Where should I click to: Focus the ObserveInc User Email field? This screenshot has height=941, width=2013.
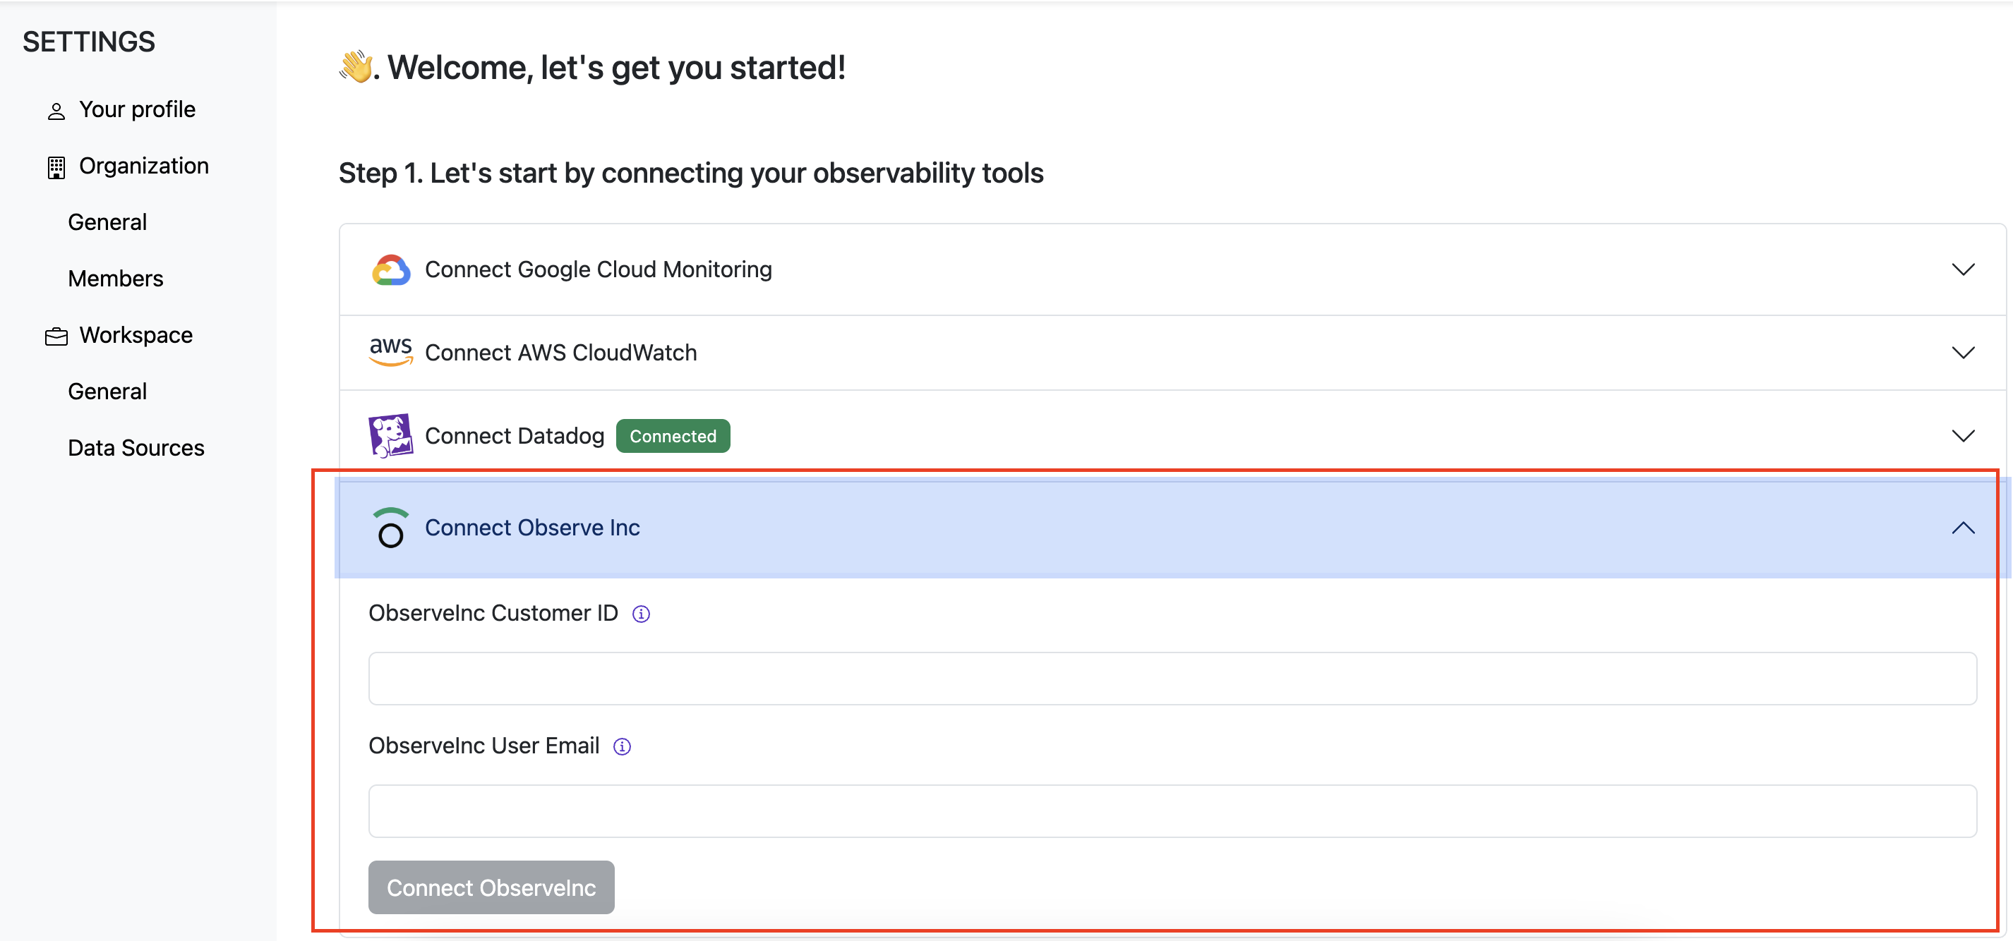coord(1172,811)
